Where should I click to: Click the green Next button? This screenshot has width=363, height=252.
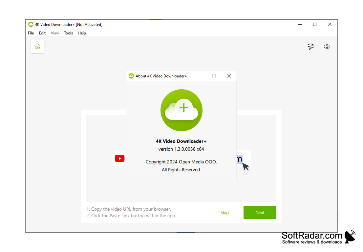(260, 212)
